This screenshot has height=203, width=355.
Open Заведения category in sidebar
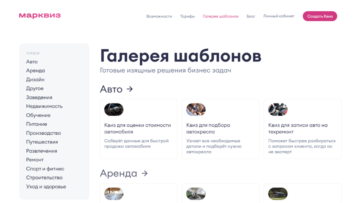(x=39, y=98)
